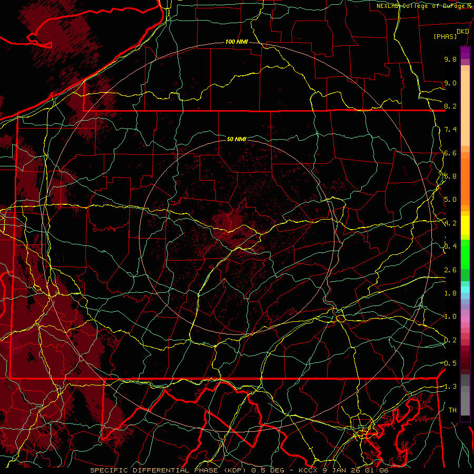Click the 0.2 value on the color scale
This screenshot has height=474, width=474.
click(x=450, y=340)
